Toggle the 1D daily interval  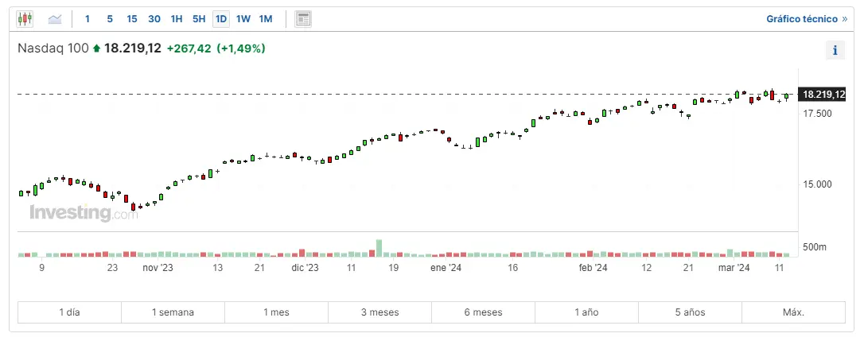click(x=221, y=18)
